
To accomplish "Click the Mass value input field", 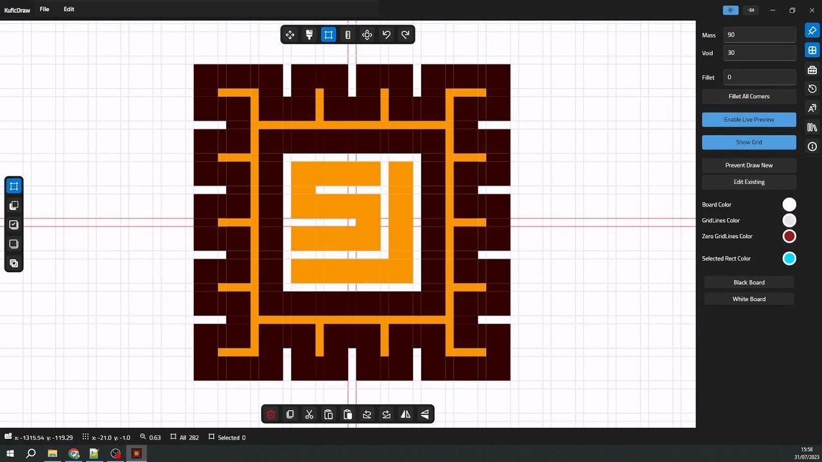I will coord(760,35).
